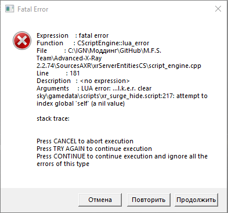This screenshot has height=213, width=228.
Task: Click the CScriptEngine::lua_error function line
Action: pyautogui.click(x=93, y=43)
